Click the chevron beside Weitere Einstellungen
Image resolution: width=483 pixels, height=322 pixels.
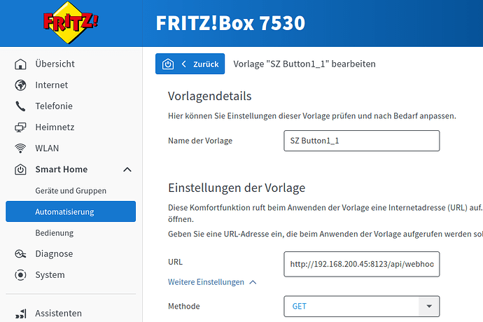tap(253, 282)
